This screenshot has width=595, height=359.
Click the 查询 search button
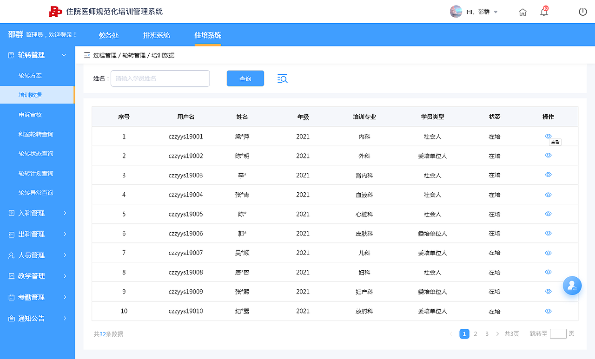(x=245, y=78)
